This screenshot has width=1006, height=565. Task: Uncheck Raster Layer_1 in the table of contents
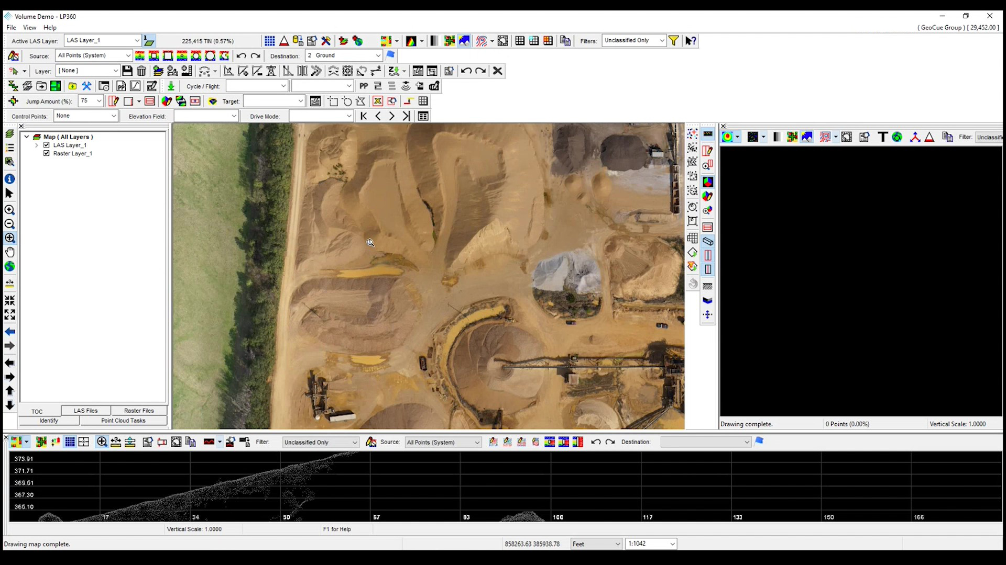pyautogui.click(x=46, y=153)
